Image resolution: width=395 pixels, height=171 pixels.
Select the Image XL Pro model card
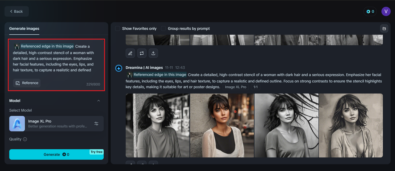pos(56,124)
